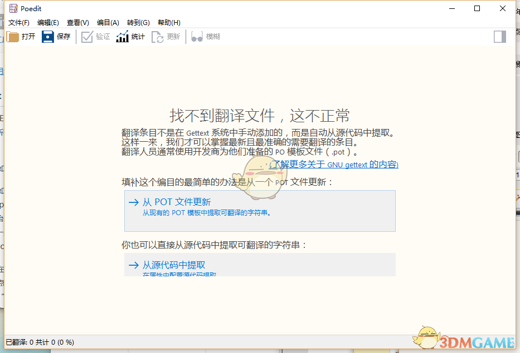Click the Poedit app icon in the title bar
The height and width of the screenshot is (353, 520).
coord(13,8)
